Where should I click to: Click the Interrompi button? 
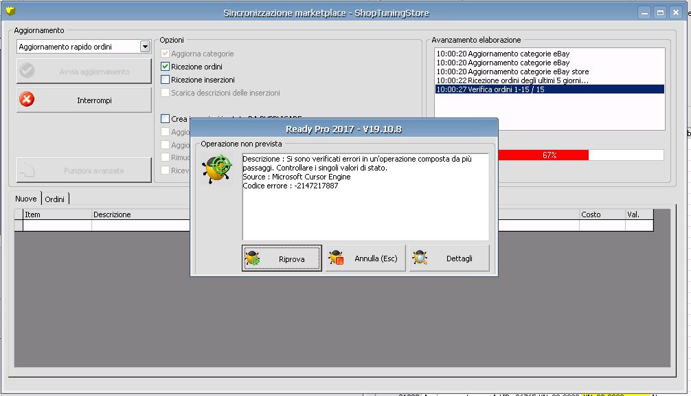coord(84,100)
